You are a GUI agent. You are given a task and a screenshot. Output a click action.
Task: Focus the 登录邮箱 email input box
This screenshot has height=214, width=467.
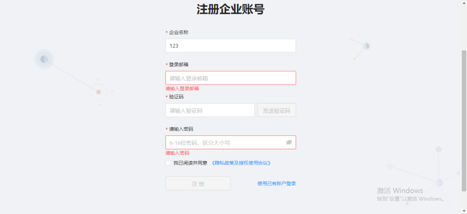(x=231, y=78)
